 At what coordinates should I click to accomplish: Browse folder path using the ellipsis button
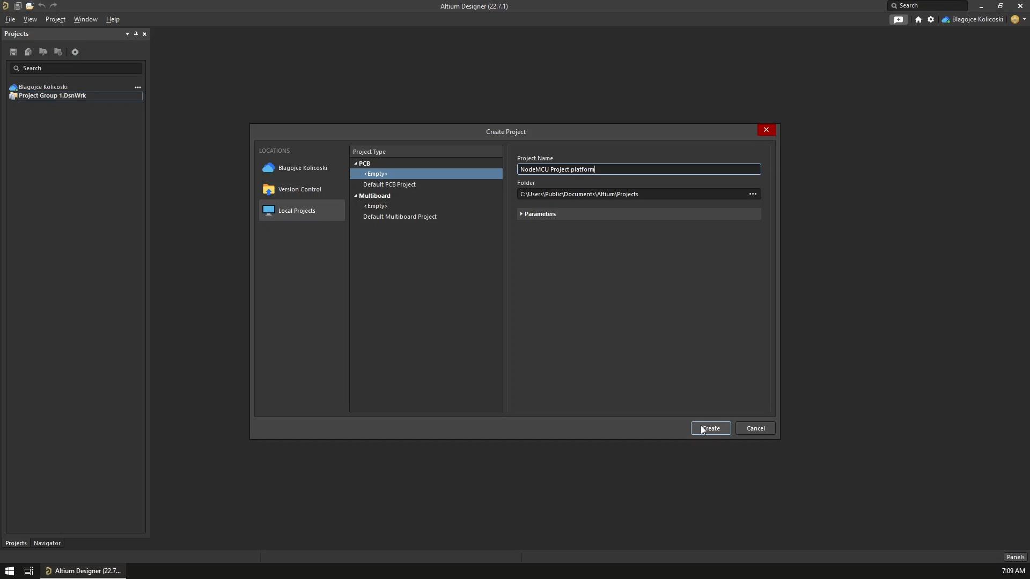pyautogui.click(x=753, y=194)
